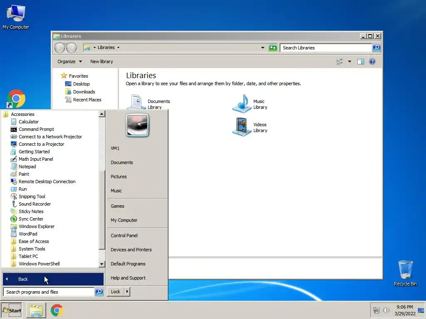Open Explorer help
Screen dimensions: 426x319
pyautogui.click(x=372, y=61)
